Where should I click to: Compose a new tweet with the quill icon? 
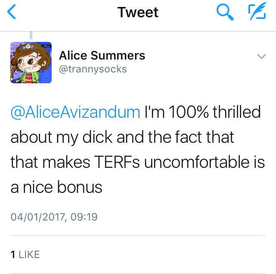(x=257, y=12)
